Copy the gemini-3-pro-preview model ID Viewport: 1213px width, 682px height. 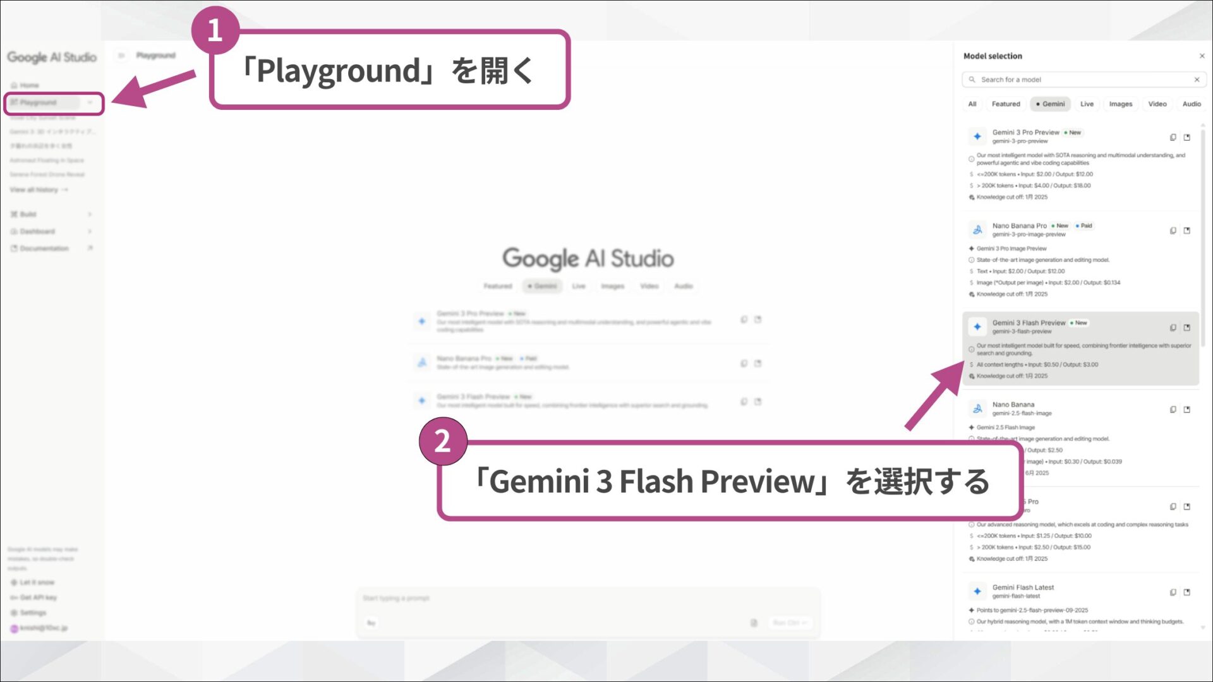click(1173, 137)
